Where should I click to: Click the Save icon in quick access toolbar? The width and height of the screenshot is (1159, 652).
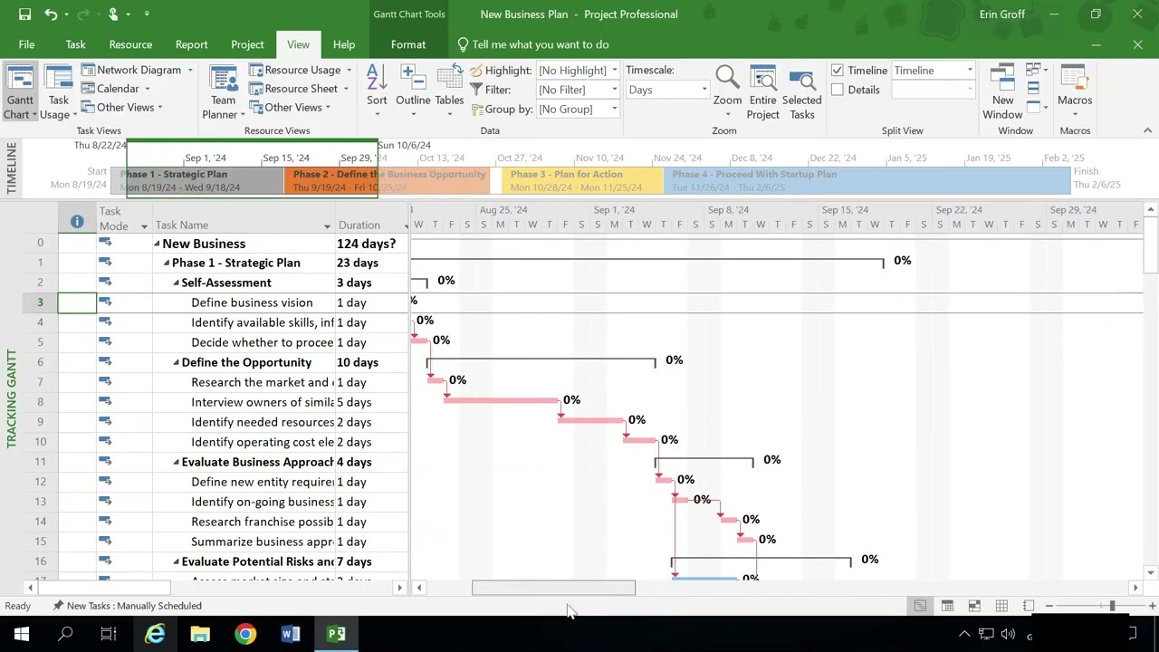24,14
